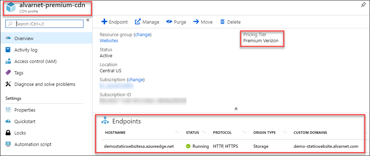Viewport: 370px width, 156px height.
Task: Click the Manage external-link icon
Action: point(137,22)
